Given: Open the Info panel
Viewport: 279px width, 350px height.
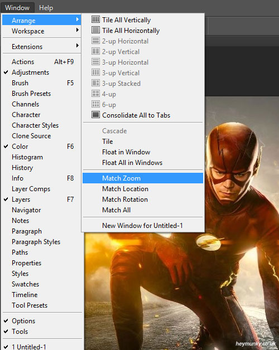Looking at the screenshot, I should [x=42, y=178].
